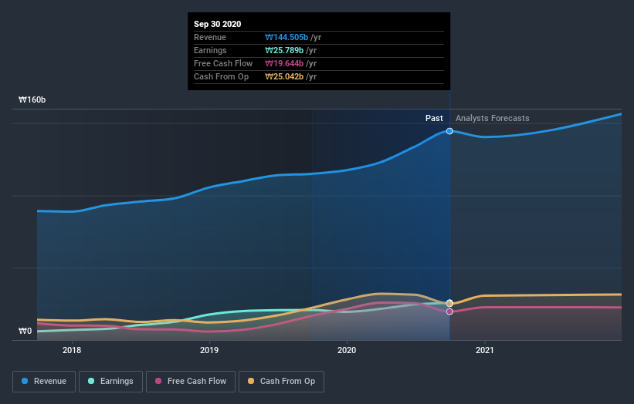634x404 pixels.
Task: Click the Analysts Forecasts label
Action: pyautogui.click(x=492, y=118)
